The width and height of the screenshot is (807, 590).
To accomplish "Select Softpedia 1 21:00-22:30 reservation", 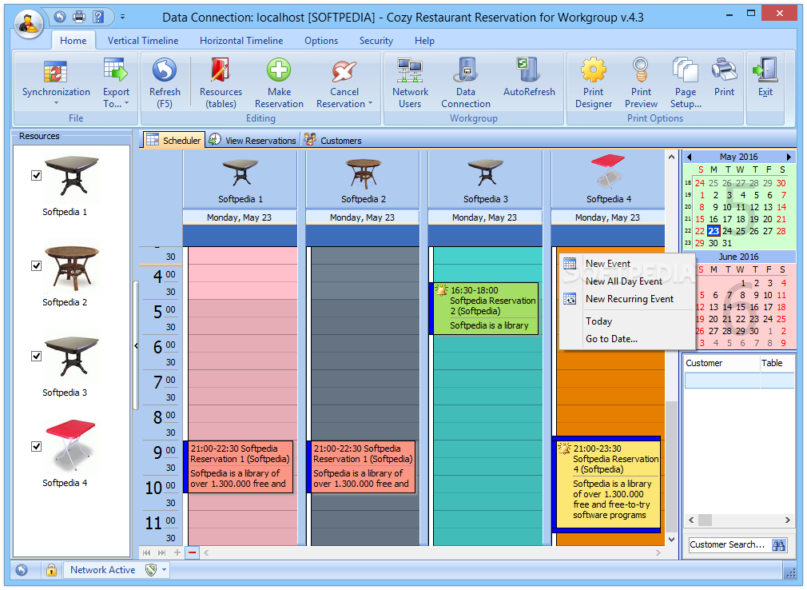I will point(239,466).
